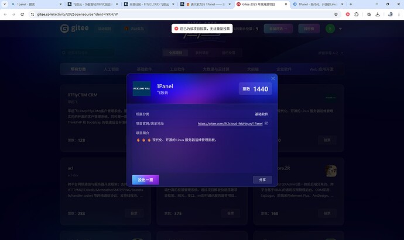This screenshot has width=404, height=240.
Task: Click the copy link icon beside project URL
Action: (266, 124)
